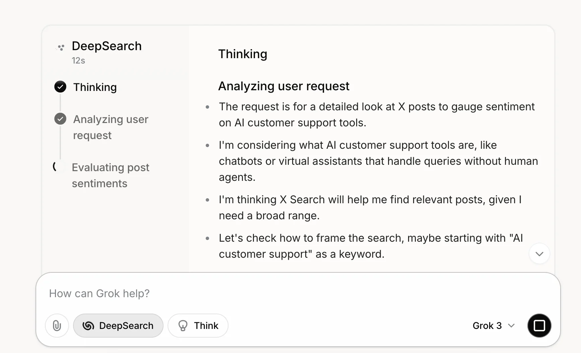Click the bullet starting 'The request is for'
Screen dimensions: 581x353
point(377,115)
